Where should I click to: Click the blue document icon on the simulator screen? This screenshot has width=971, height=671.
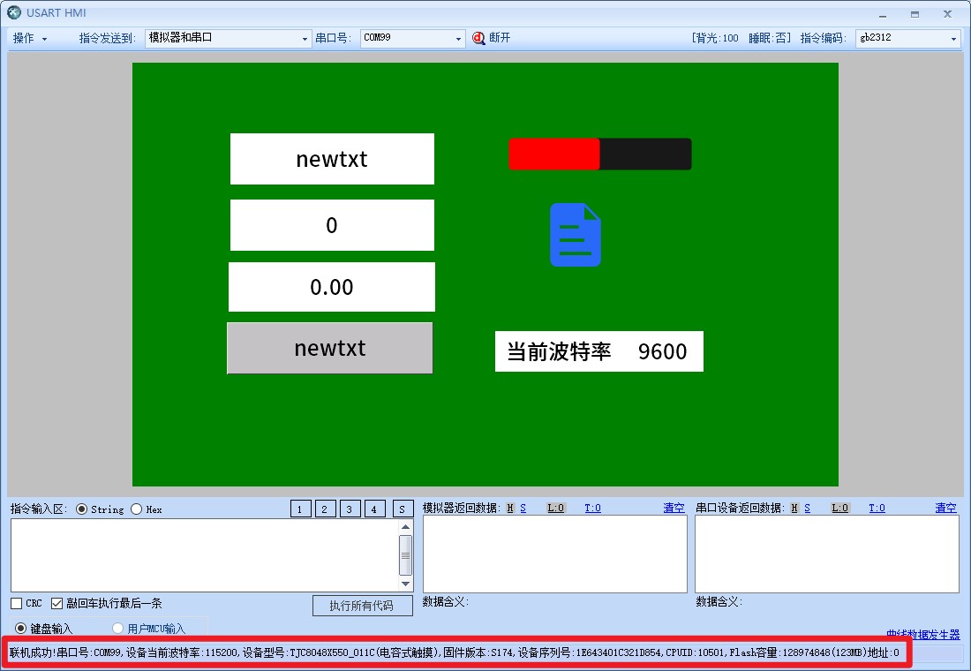[575, 235]
